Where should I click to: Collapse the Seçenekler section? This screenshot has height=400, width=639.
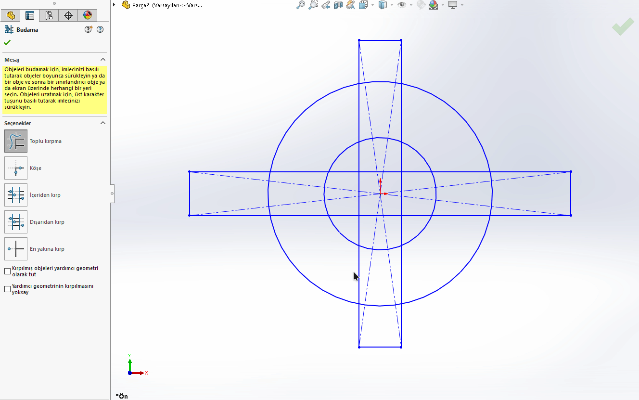[x=102, y=123]
